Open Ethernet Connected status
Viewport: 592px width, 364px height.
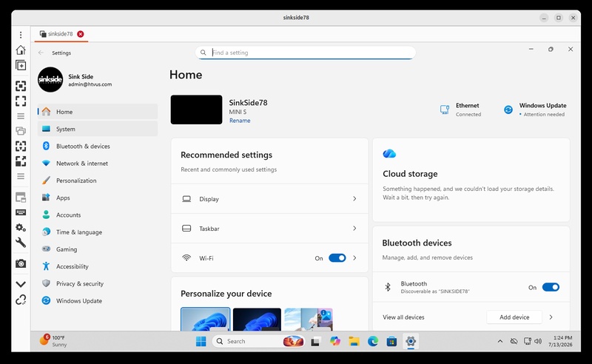(460, 109)
